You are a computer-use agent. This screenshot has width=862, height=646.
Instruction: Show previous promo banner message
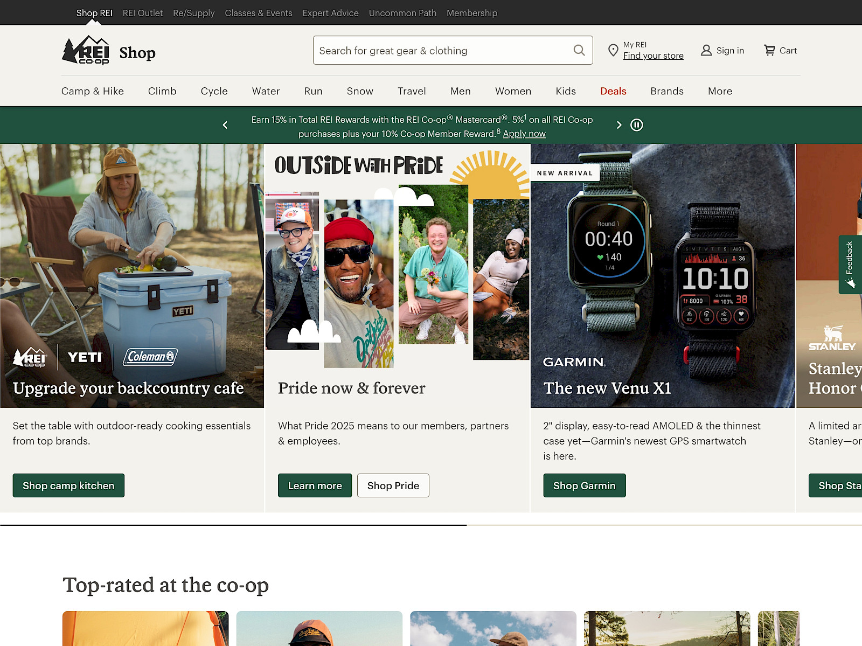click(x=225, y=125)
